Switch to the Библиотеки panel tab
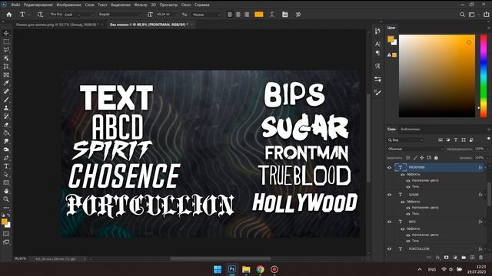Image resolution: width=492 pixels, height=276 pixels. [x=410, y=129]
